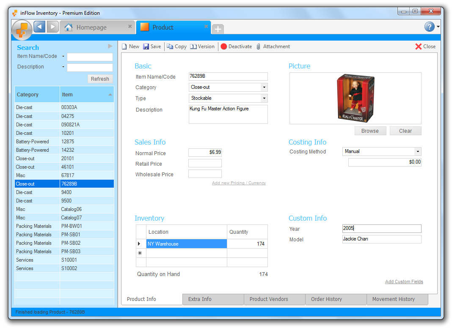Open the Type dropdown showing Stockable
This screenshot has height=328, width=452.
tap(264, 98)
